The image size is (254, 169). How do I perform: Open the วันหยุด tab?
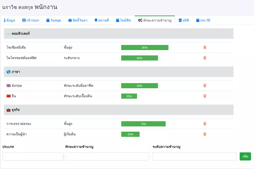(x=54, y=20)
